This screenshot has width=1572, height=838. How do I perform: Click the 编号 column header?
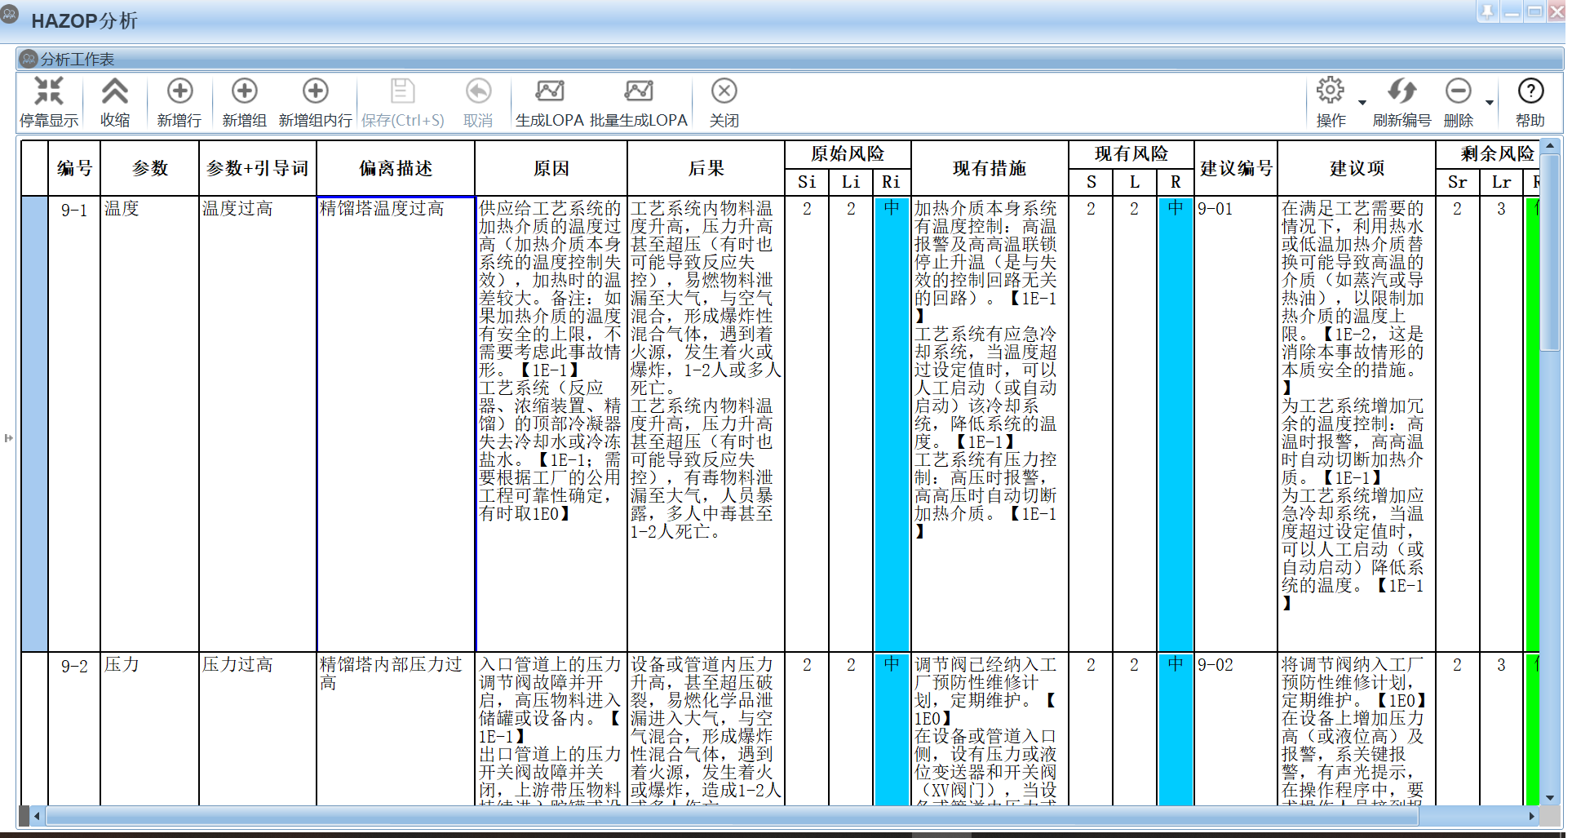click(x=74, y=168)
